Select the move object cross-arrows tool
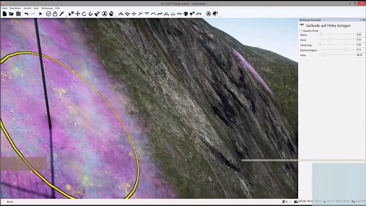This screenshot has height=206, width=366. [78, 14]
